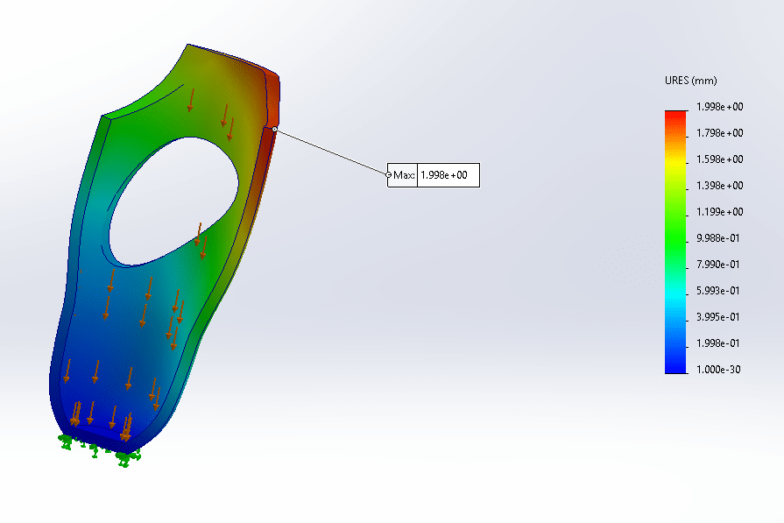Click the max displacement point marker on the model

[x=274, y=129]
